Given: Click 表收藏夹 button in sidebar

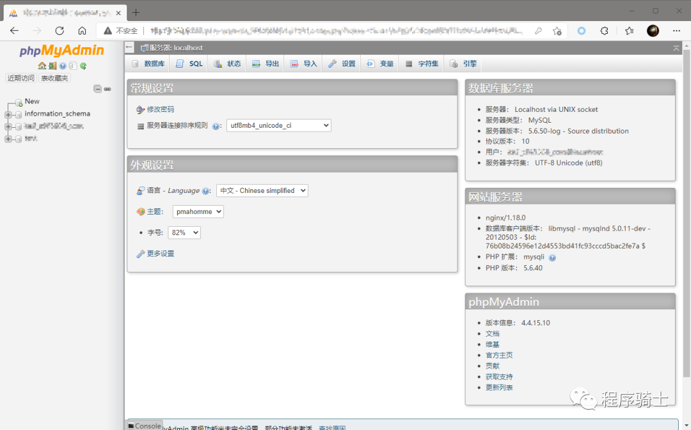Looking at the screenshot, I should click(x=54, y=78).
